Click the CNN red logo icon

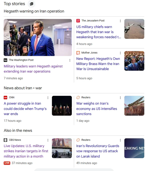[x=6, y=98]
